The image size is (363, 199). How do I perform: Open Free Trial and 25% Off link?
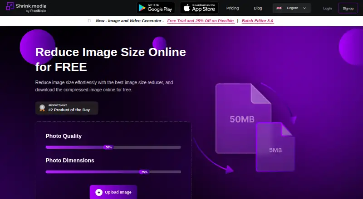click(201, 21)
